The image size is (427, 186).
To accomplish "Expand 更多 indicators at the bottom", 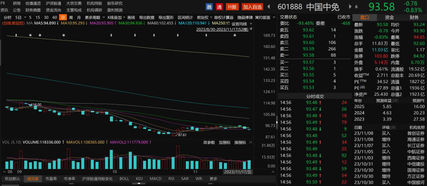I will [x=213, y=179].
